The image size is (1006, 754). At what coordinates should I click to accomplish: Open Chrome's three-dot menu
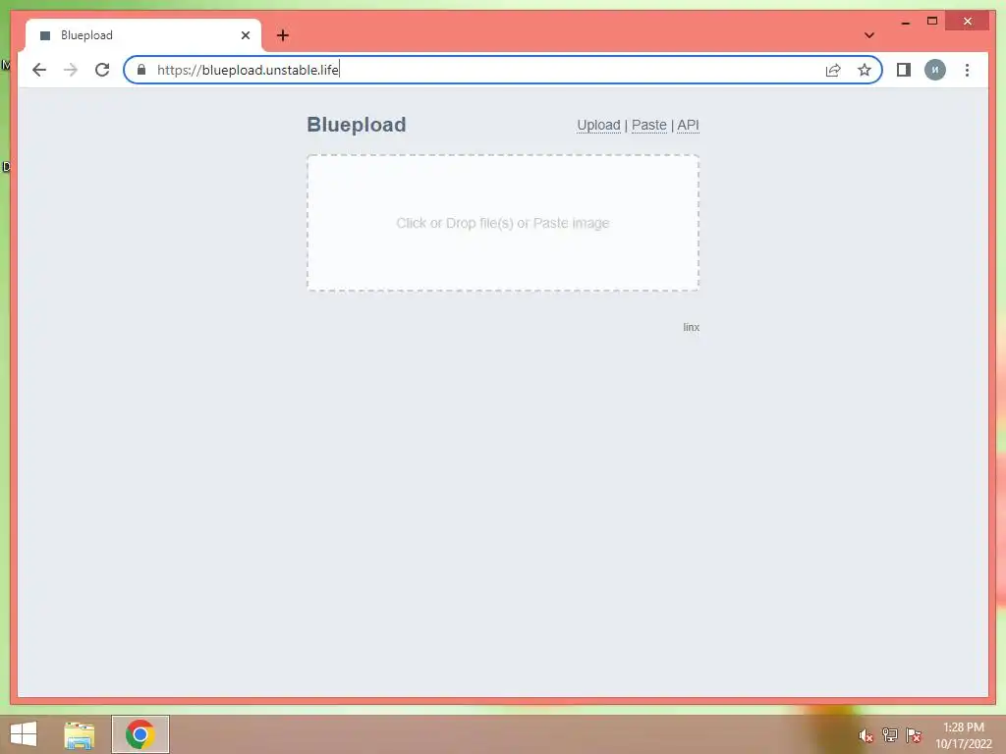pos(967,70)
